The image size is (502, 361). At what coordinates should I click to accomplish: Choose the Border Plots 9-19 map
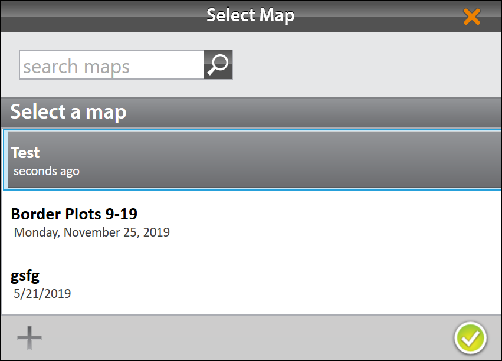pyautogui.click(x=251, y=221)
